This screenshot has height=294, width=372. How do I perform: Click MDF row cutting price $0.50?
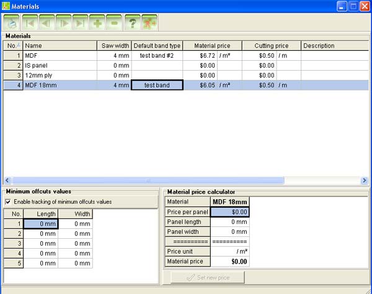259,56
